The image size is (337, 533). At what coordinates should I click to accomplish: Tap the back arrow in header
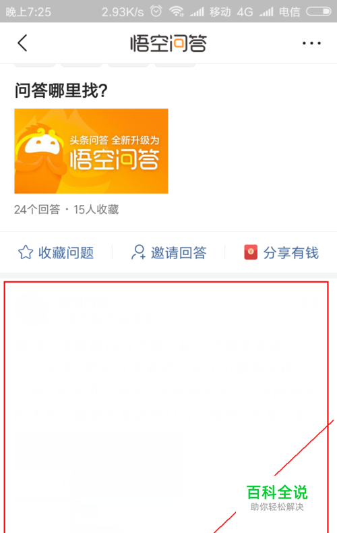(22, 43)
